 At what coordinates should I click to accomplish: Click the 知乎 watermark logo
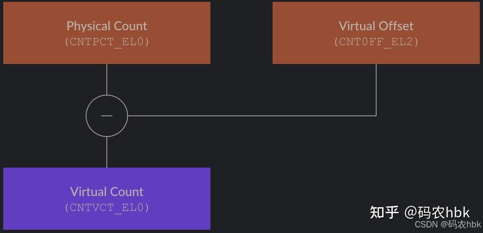tap(384, 212)
